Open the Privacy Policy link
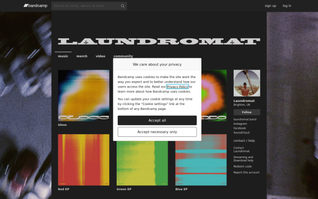This screenshot has width=318, height=199. point(178,86)
